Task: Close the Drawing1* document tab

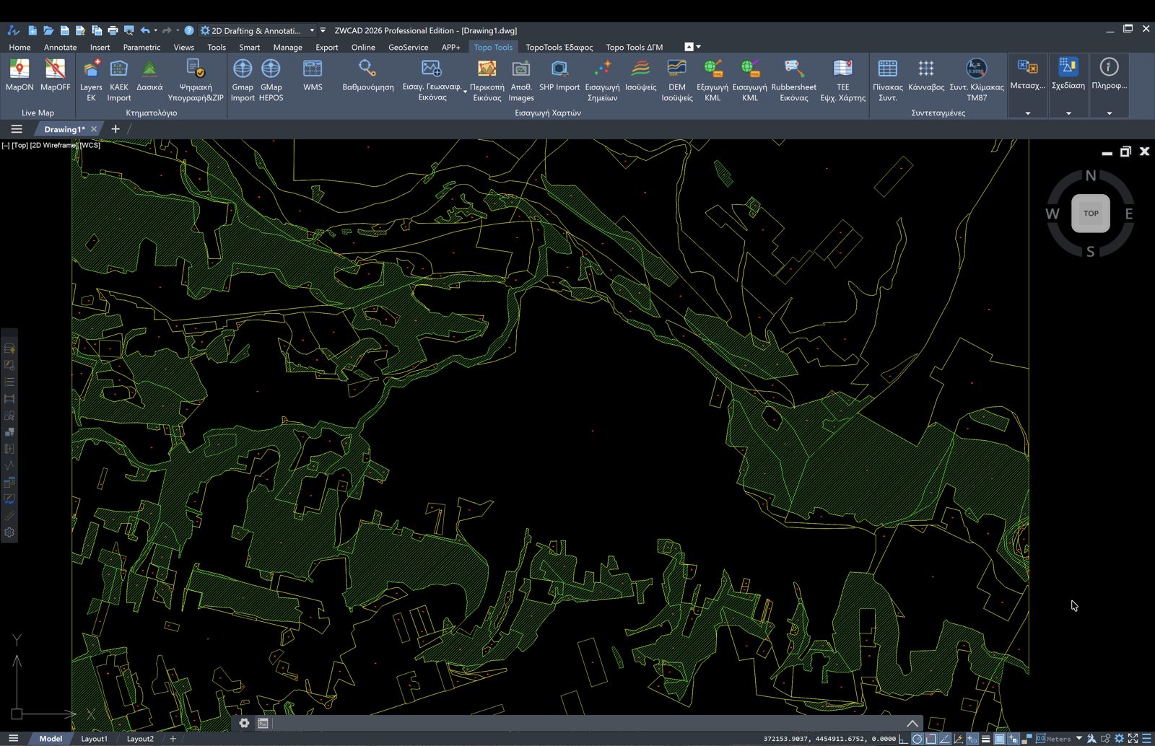Action: pyautogui.click(x=94, y=129)
